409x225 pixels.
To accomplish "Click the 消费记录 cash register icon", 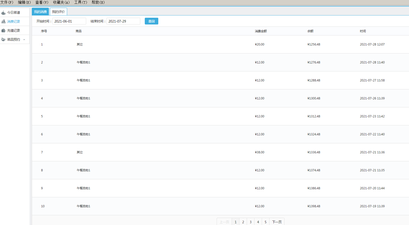I will [4, 21].
